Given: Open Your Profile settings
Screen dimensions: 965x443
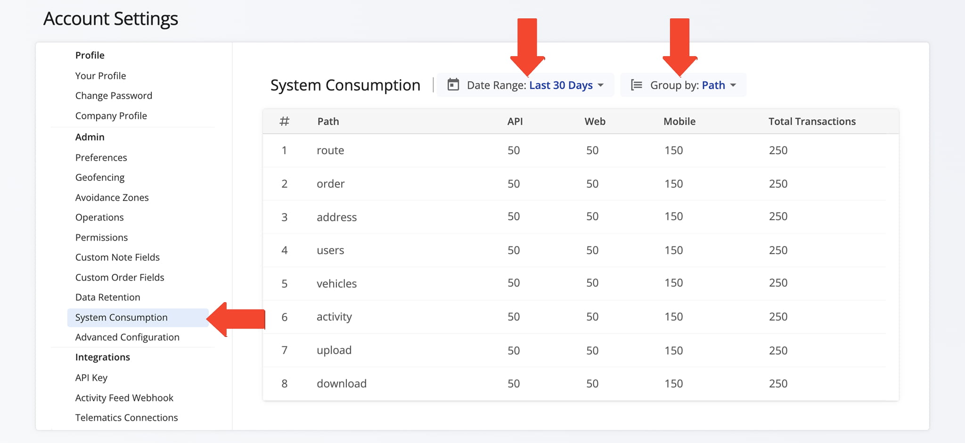Looking at the screenshot, I should [100, 76].
